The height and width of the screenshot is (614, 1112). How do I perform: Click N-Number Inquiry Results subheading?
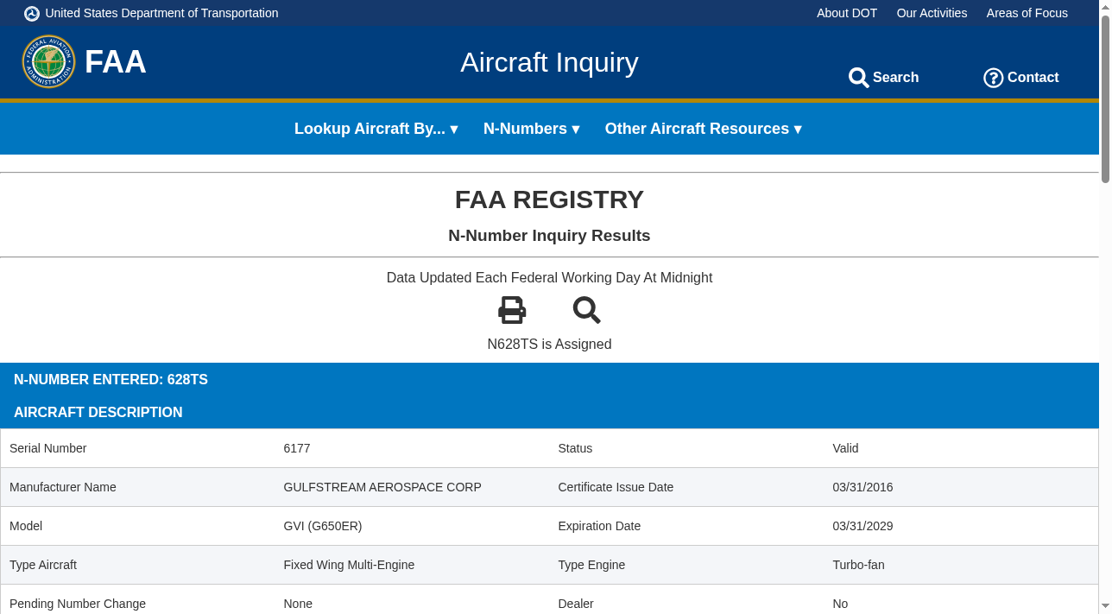coord(549,236)
